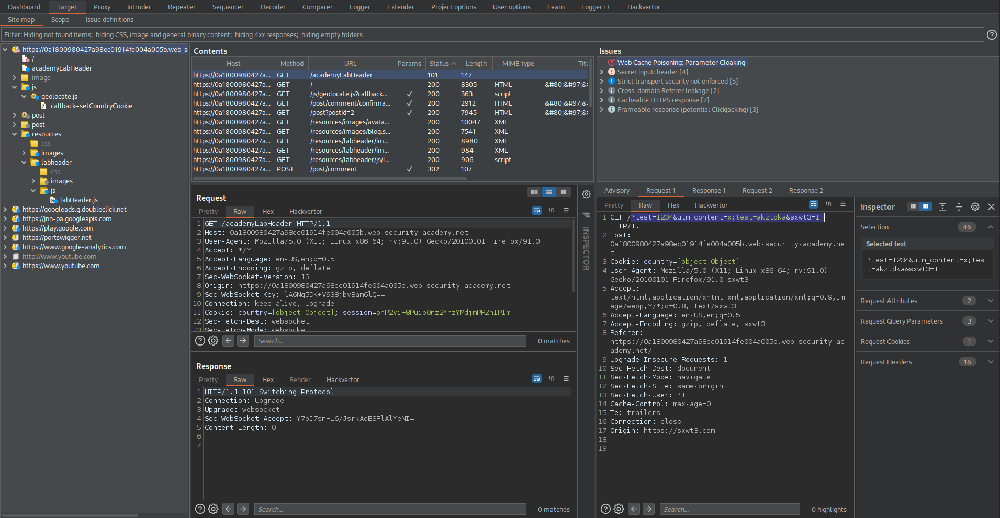Image resolution: width=1000 pixels, height=518 pixels.
Task: Open the site map filter bar
Action: pyautogui.click(x=492, y=34)
